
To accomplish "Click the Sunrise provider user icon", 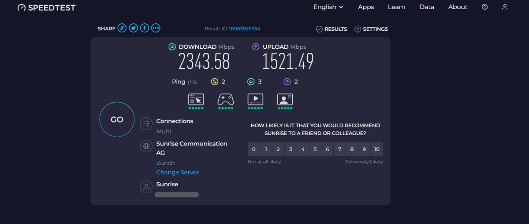I will [x=146, y=187].
